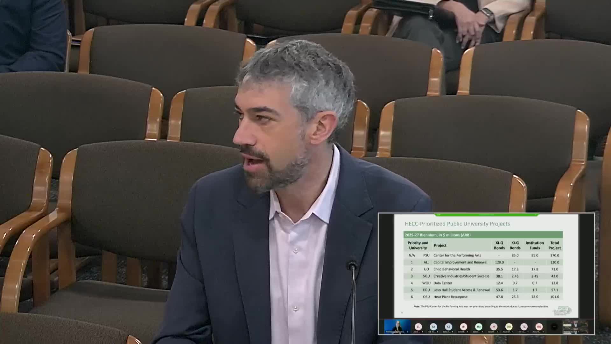Viewport: 611px width, 344px height.
Task: Select the ASL interpreter video thumbnail
Action: point(397,326)
